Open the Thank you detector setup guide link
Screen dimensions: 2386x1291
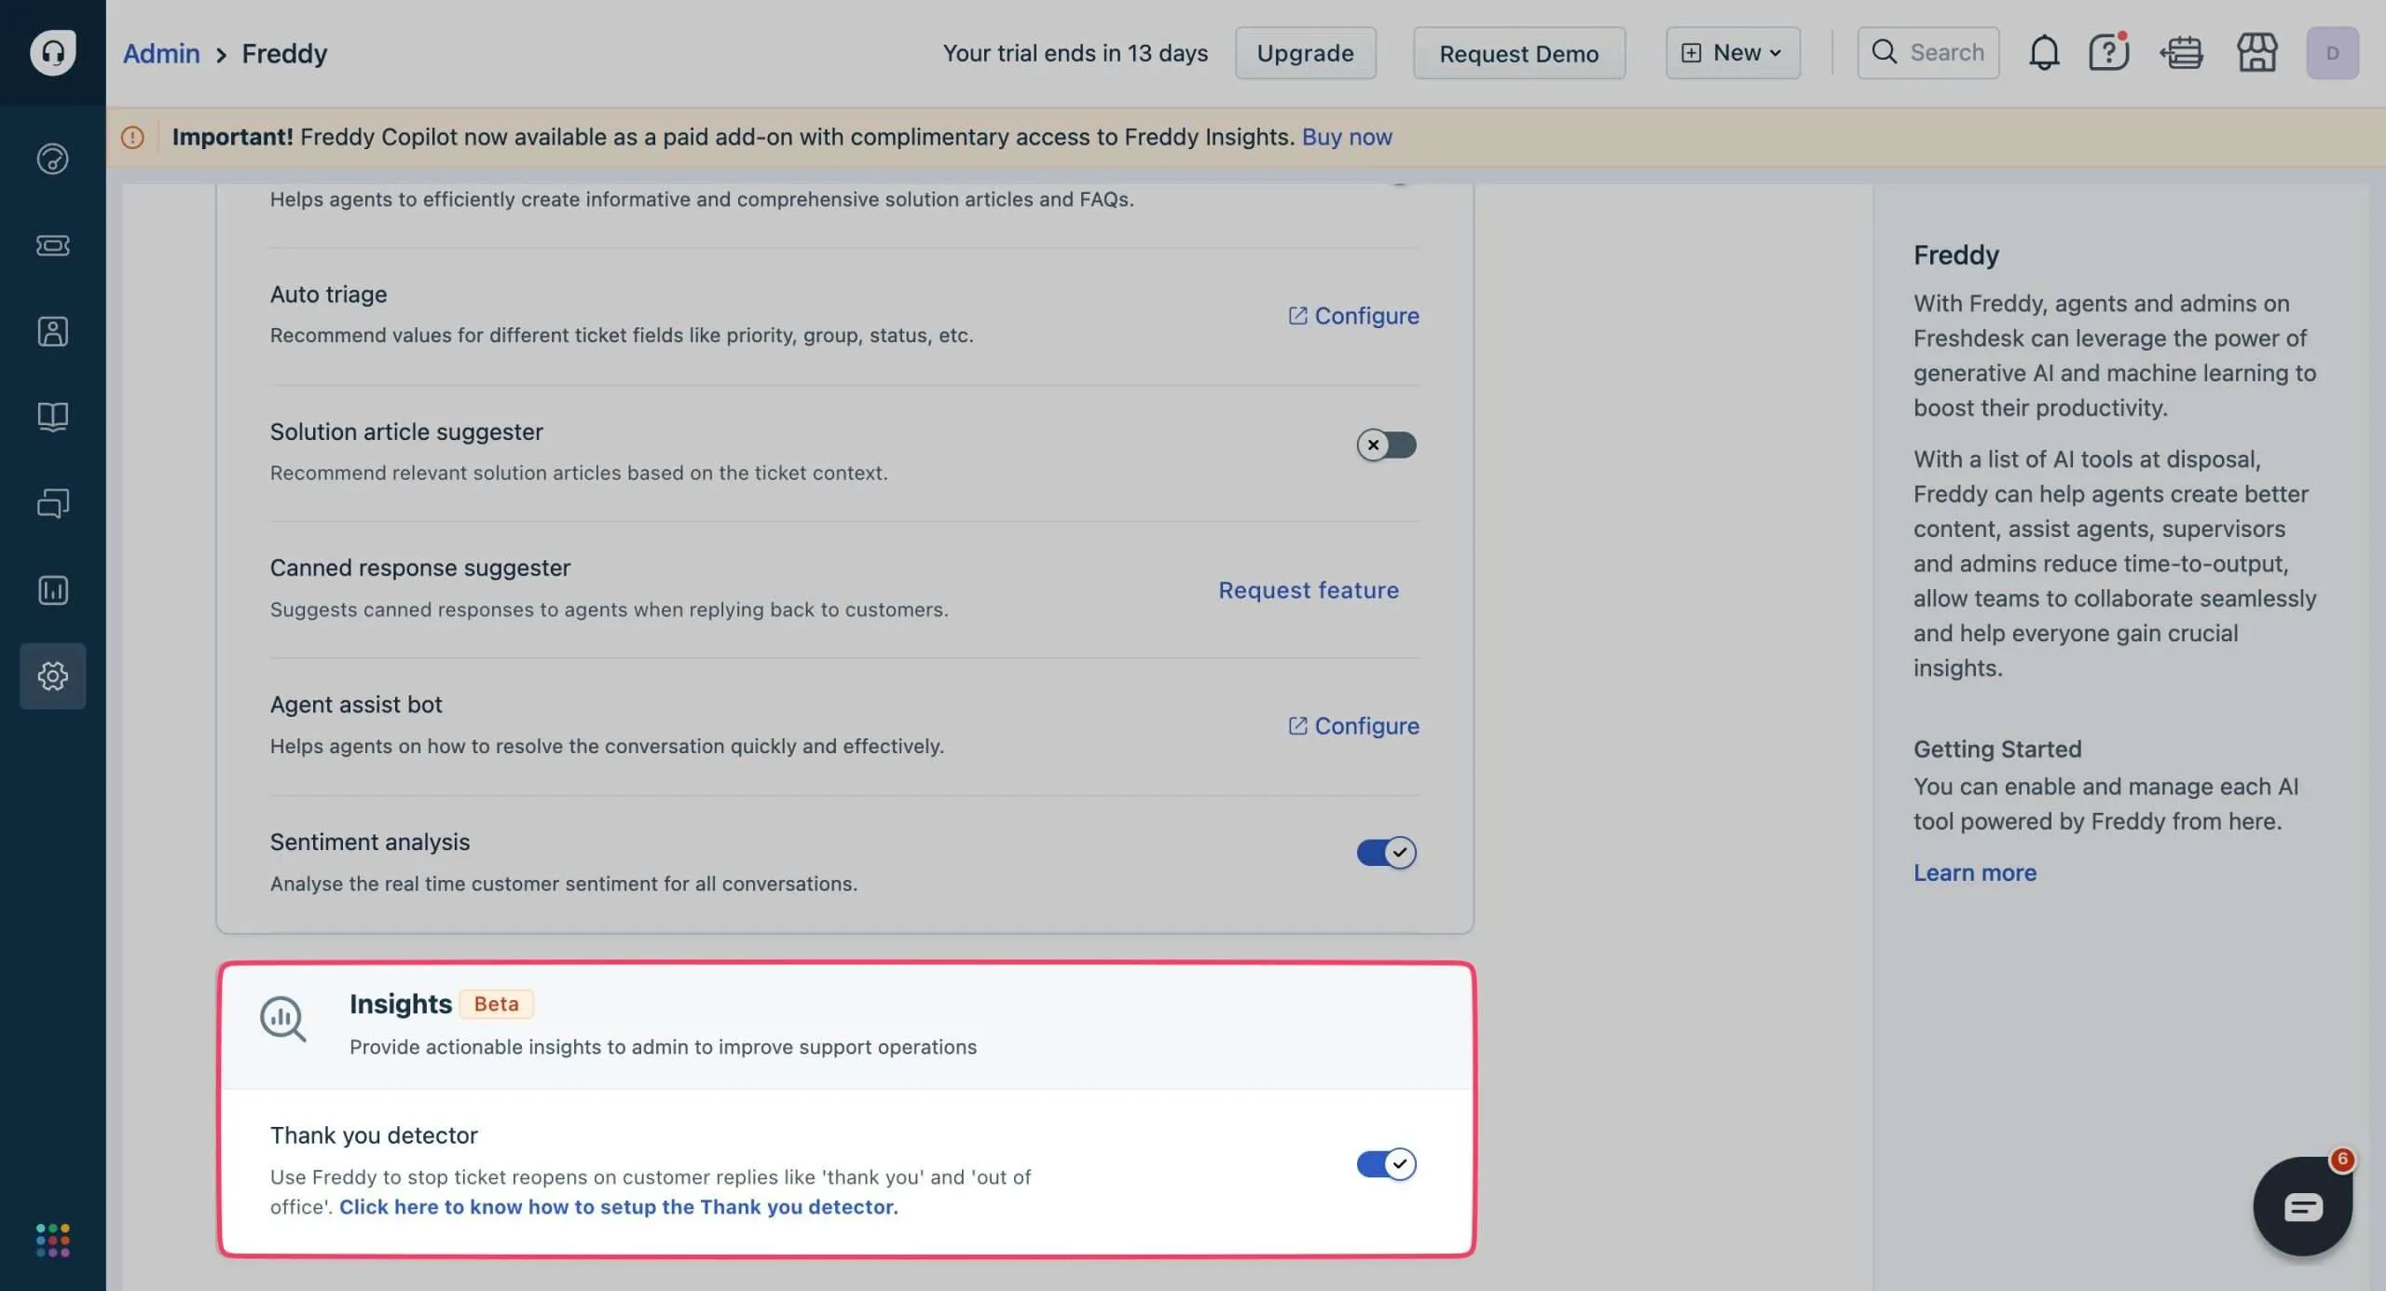619,1206
